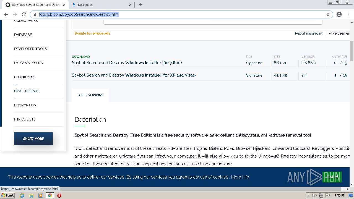354x199 pixels.
Task: Open DISK ANALYSERS category
Action: tap(28, 63)
